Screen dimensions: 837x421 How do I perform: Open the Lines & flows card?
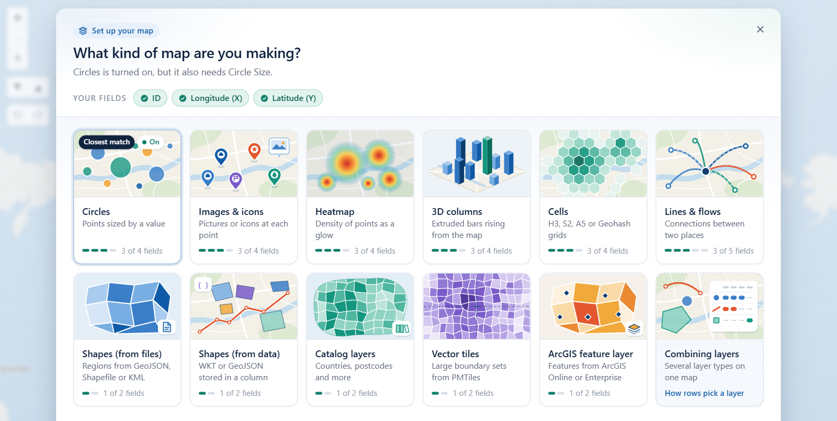pos(710,197)
